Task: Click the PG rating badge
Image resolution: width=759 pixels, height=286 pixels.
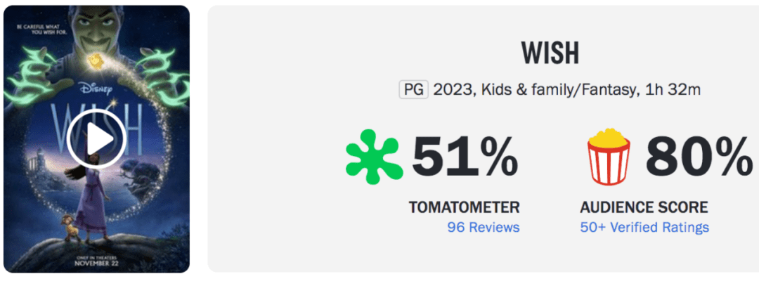Action: click(413, 91)
